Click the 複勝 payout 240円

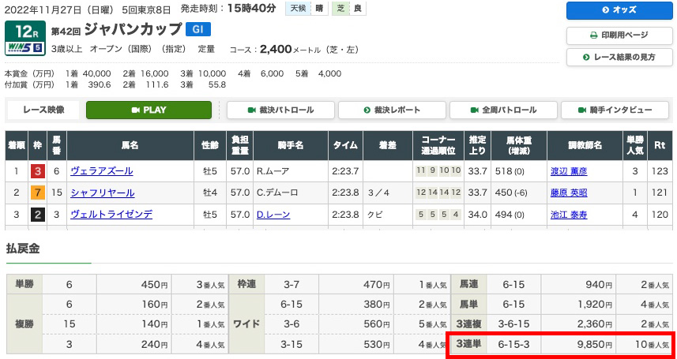pyautogui.click(x=155, y=344)
